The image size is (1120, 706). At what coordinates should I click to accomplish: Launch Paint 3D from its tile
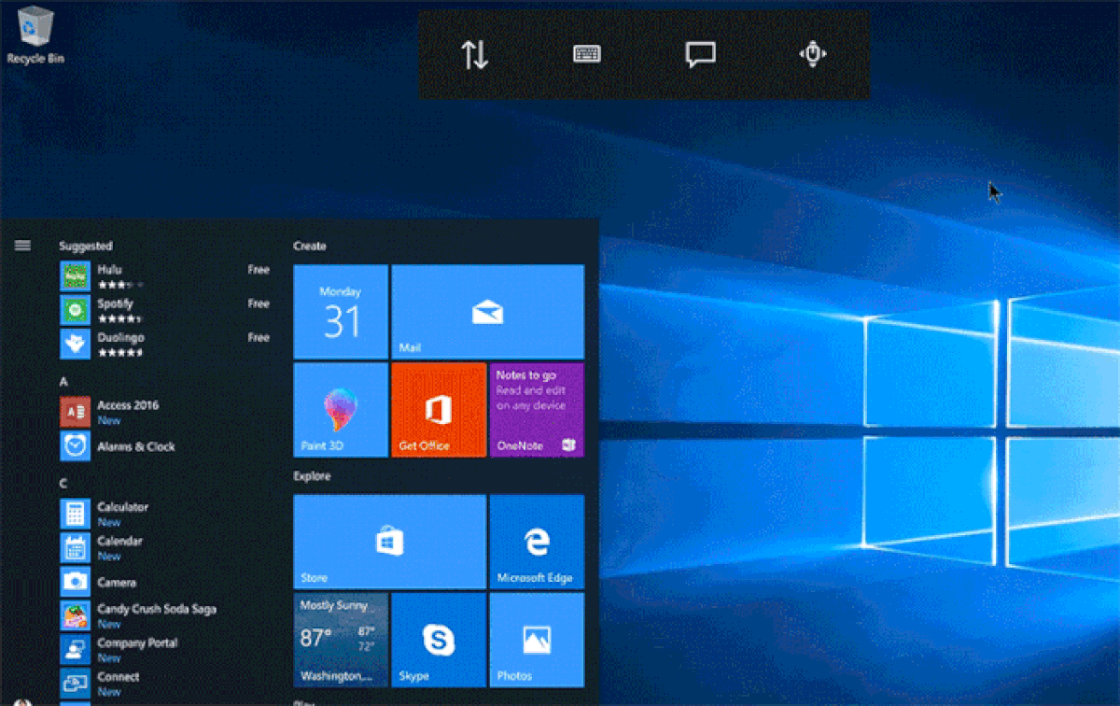340,411
